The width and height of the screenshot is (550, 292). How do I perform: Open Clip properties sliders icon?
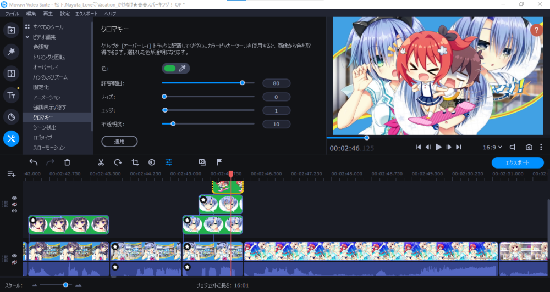169,162
